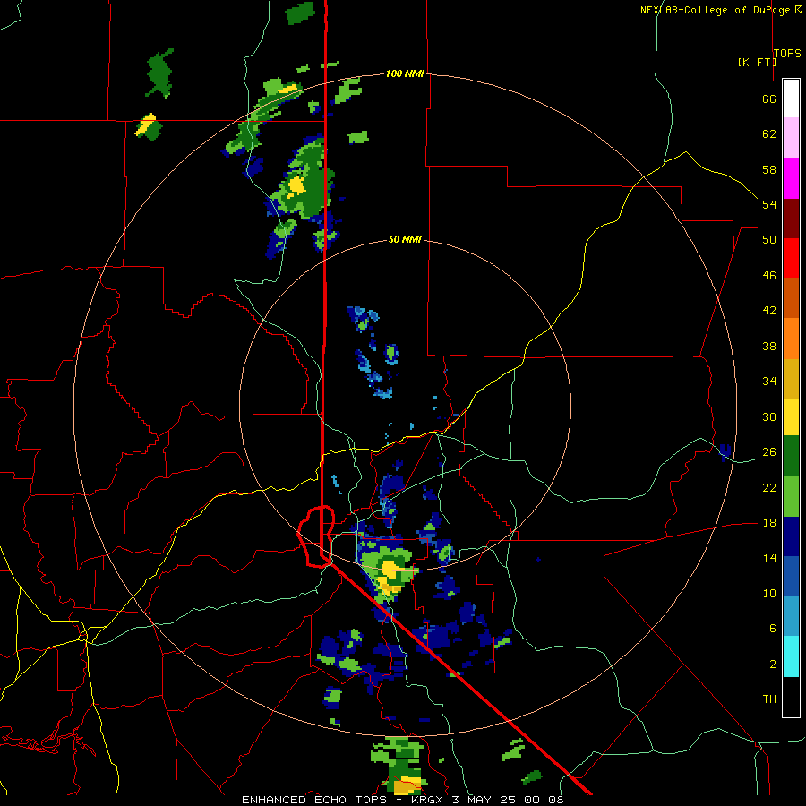Click the 34 value on legend scale
Viewport: 806px width, 806px height.
[x=769, y=381]
